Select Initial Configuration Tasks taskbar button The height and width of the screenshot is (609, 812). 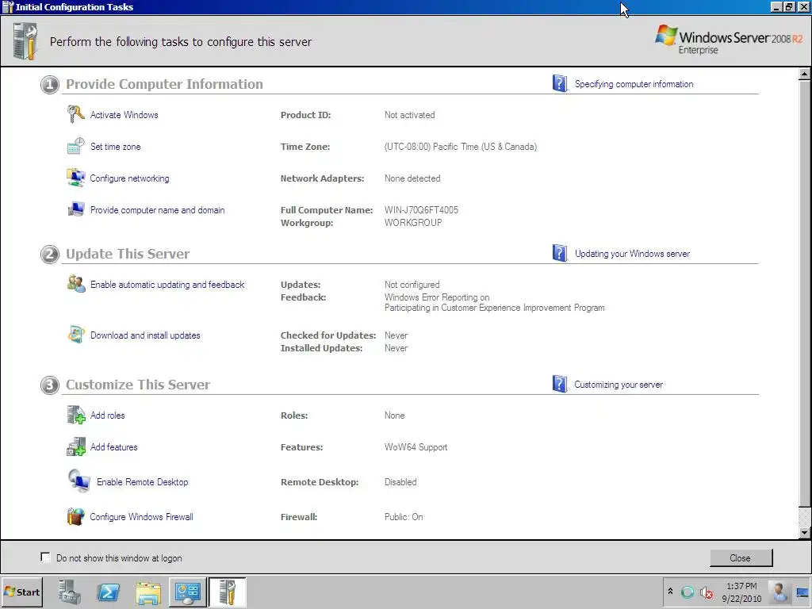click(228, 592)
